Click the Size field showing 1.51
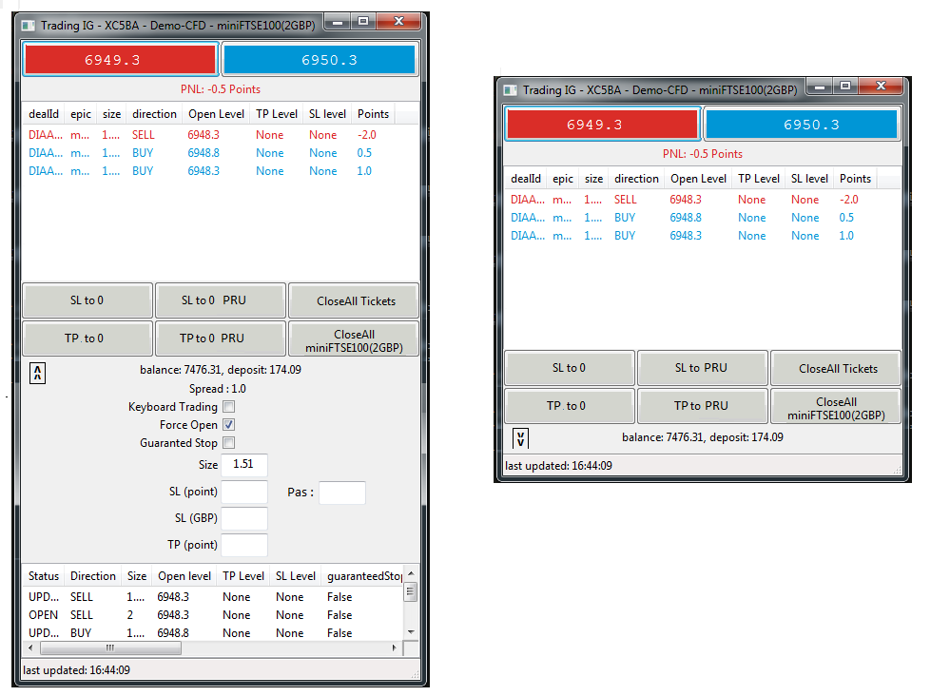 [x=244, y=464]
